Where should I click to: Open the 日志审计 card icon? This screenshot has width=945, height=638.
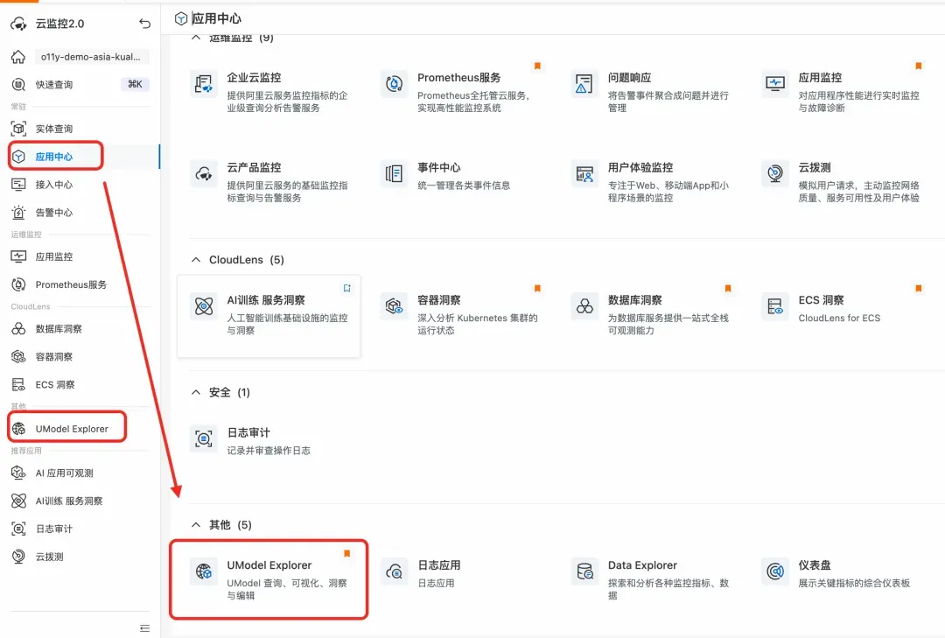204,438
